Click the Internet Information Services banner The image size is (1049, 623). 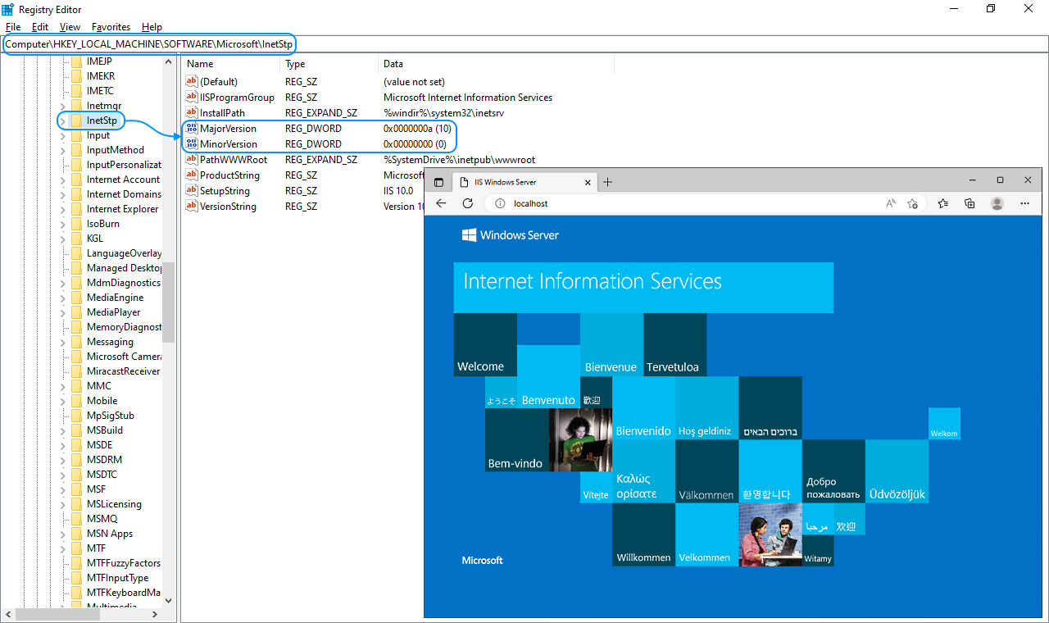coord(643,287)
